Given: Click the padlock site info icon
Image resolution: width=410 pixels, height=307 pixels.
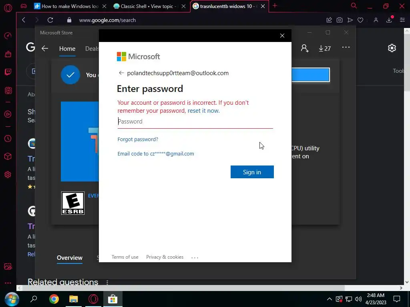Looking at the screenshot, I should click(x=69, y=20).
